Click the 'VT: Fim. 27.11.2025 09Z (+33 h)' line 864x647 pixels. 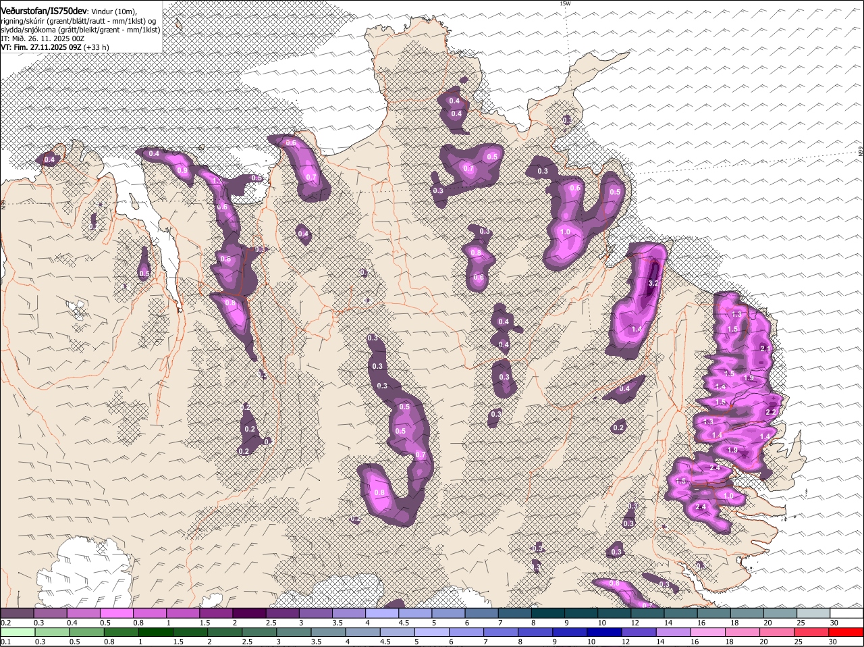[55, 47]
